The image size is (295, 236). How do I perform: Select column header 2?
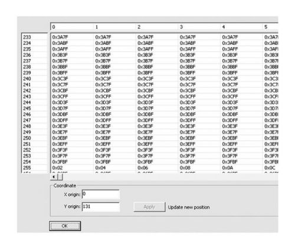tap(157, 27)
